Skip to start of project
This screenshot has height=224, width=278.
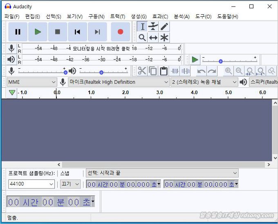coord(78,32)
